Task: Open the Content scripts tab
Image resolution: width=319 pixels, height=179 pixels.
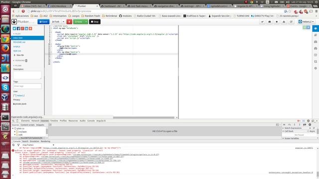Action: click(27, 125)
